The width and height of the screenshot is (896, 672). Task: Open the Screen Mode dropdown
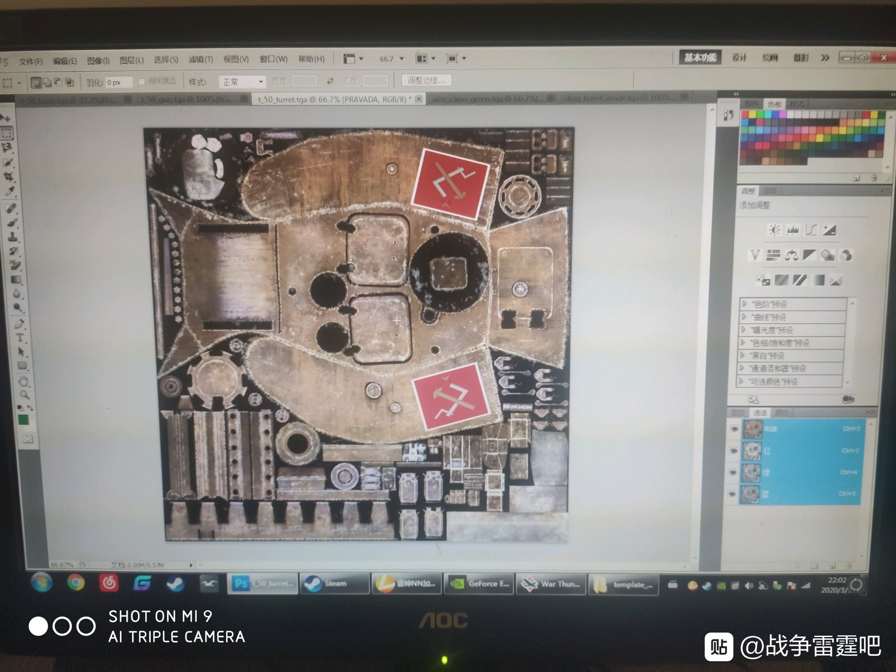click(x=456, y=59)
